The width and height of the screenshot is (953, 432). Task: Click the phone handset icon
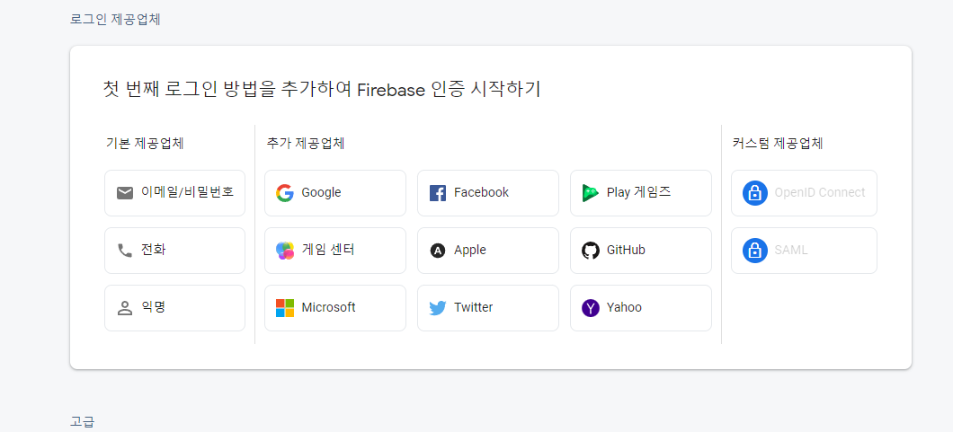coord(125,251)
